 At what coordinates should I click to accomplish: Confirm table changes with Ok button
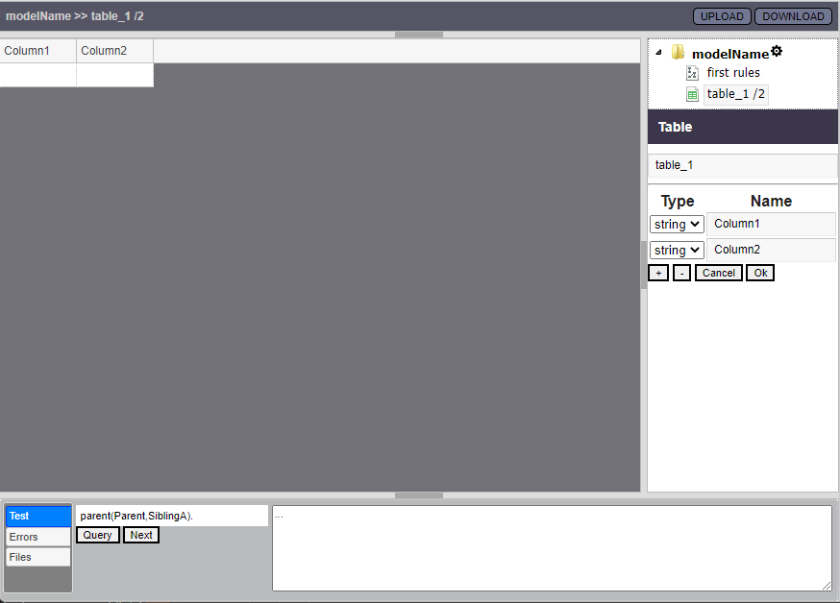coord(760,273)
